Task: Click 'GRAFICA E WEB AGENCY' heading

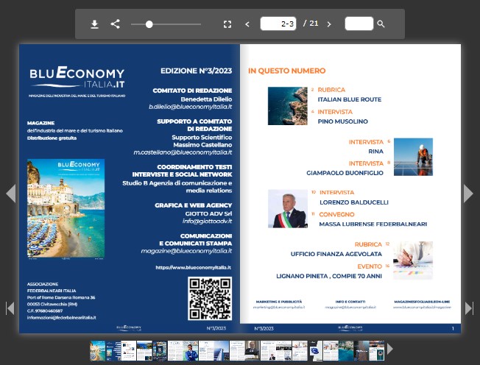Action: point(193,205)
